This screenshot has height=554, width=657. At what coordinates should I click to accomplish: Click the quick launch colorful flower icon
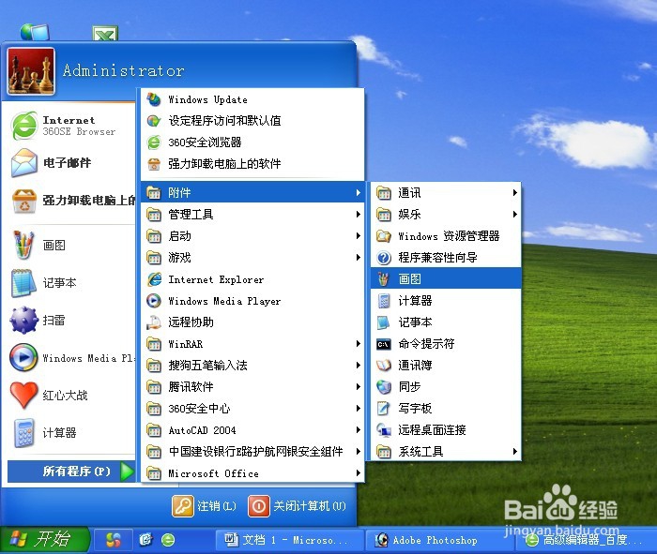click(x=114, y=540)
